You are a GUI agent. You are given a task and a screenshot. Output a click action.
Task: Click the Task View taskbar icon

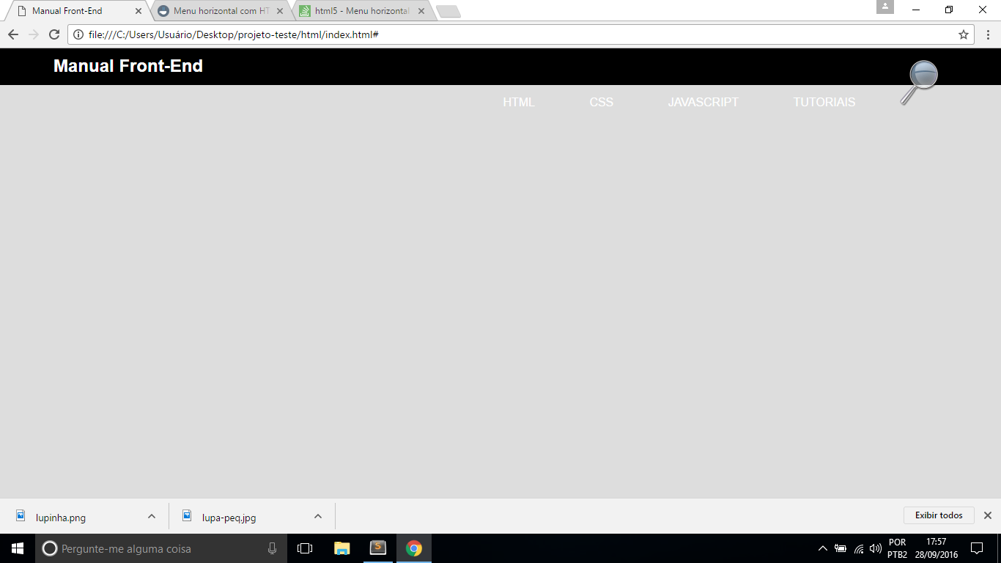(x=305, y=548)
